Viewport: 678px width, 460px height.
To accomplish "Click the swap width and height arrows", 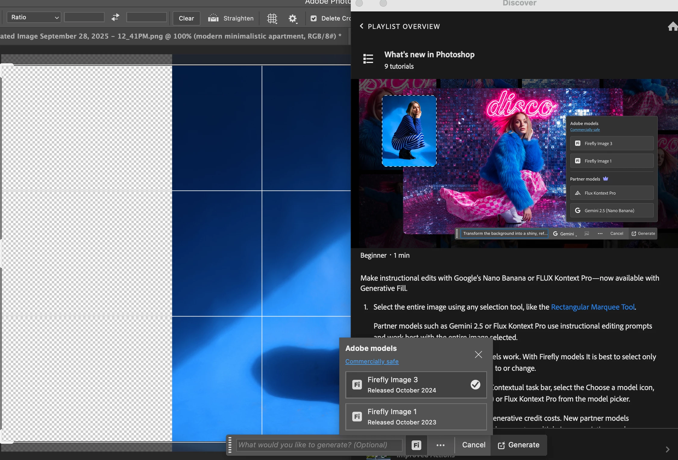I will 115,17.
